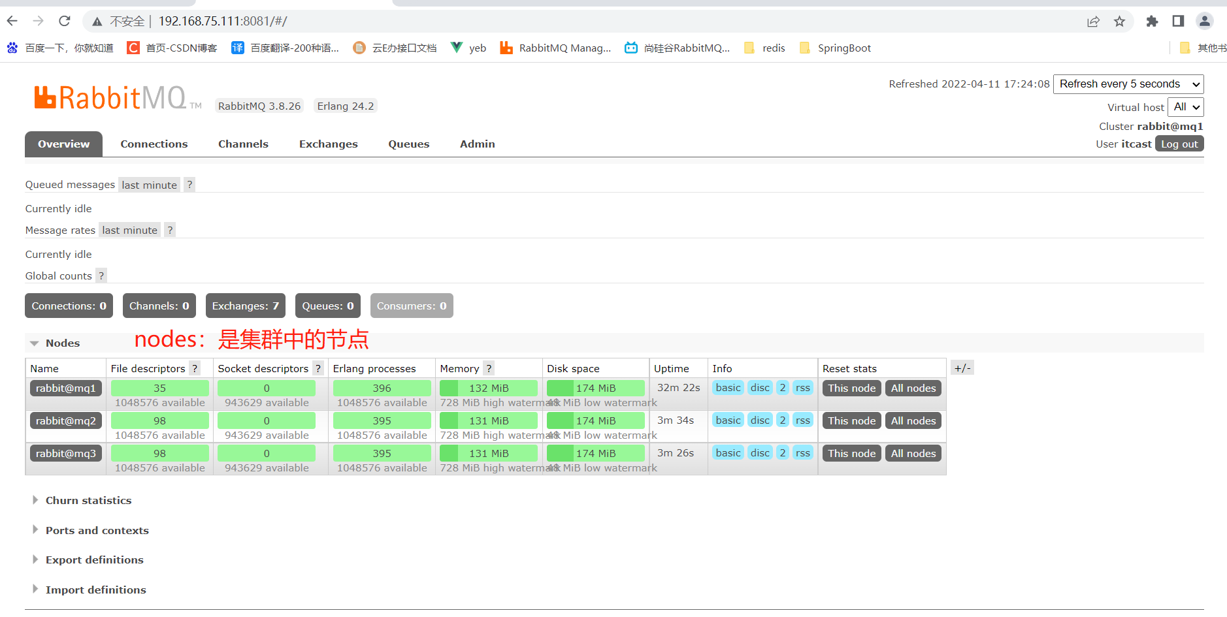Open help for File descriptors column

(x=195, y=368)
